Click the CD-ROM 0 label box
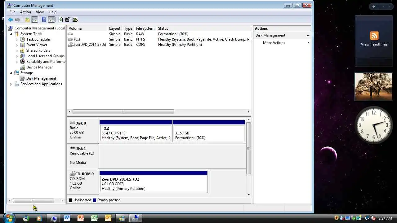 [83, 181]
